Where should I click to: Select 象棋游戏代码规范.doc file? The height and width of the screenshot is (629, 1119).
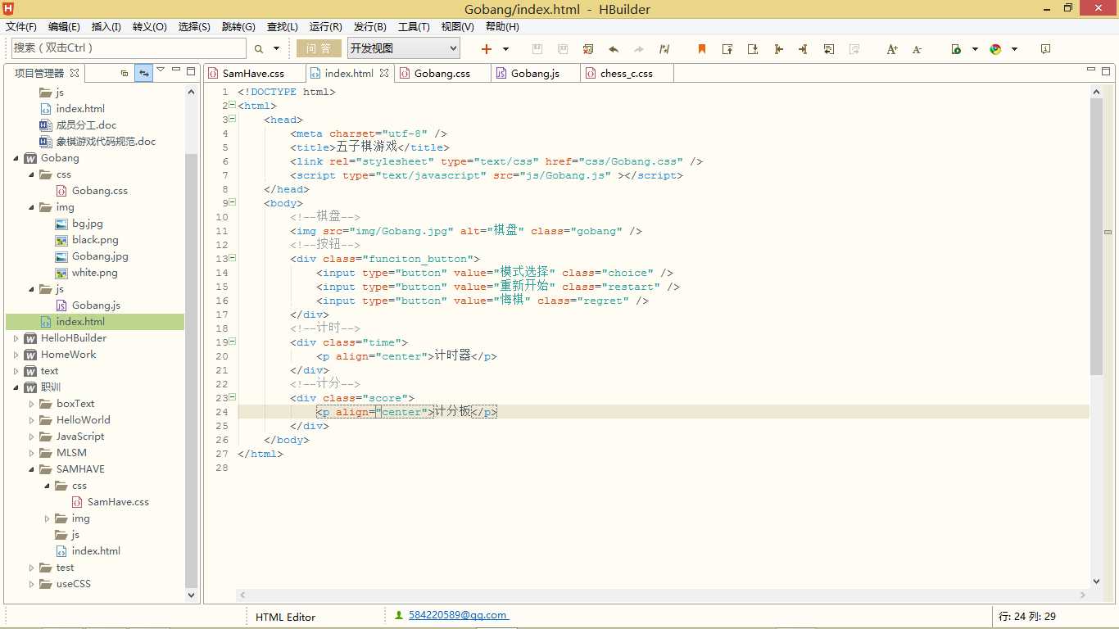click(106, 142)
